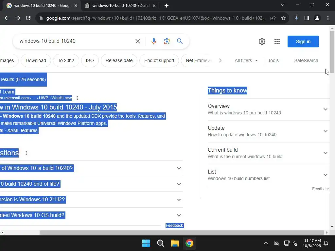
Task: Show hidden system tray icons
Action: [x=266, y=243]
